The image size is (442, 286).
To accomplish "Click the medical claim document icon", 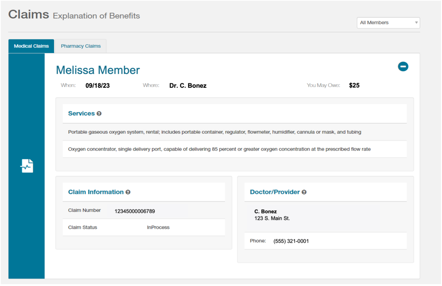I will (27, 166).
